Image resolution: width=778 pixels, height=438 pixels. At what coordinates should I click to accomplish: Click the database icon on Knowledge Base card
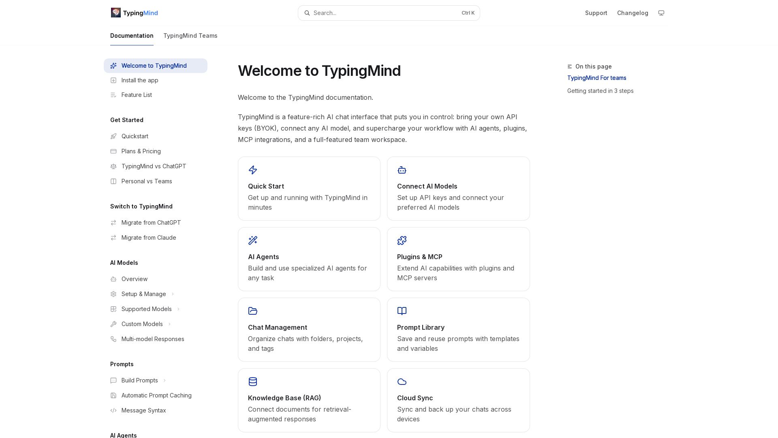[x=253, y=382]
